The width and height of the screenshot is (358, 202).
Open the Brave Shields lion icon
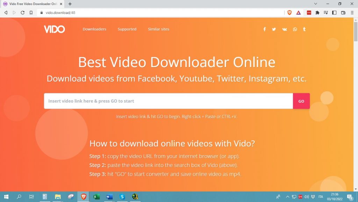pos(289,13)
